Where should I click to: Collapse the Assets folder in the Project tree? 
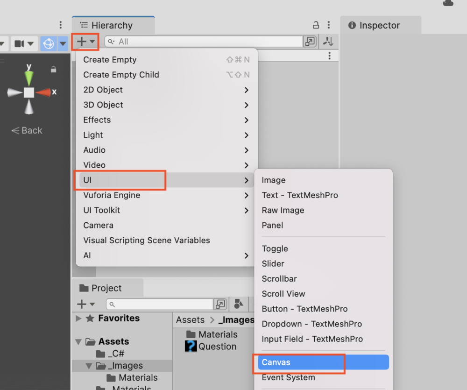(x=78, y=341)
